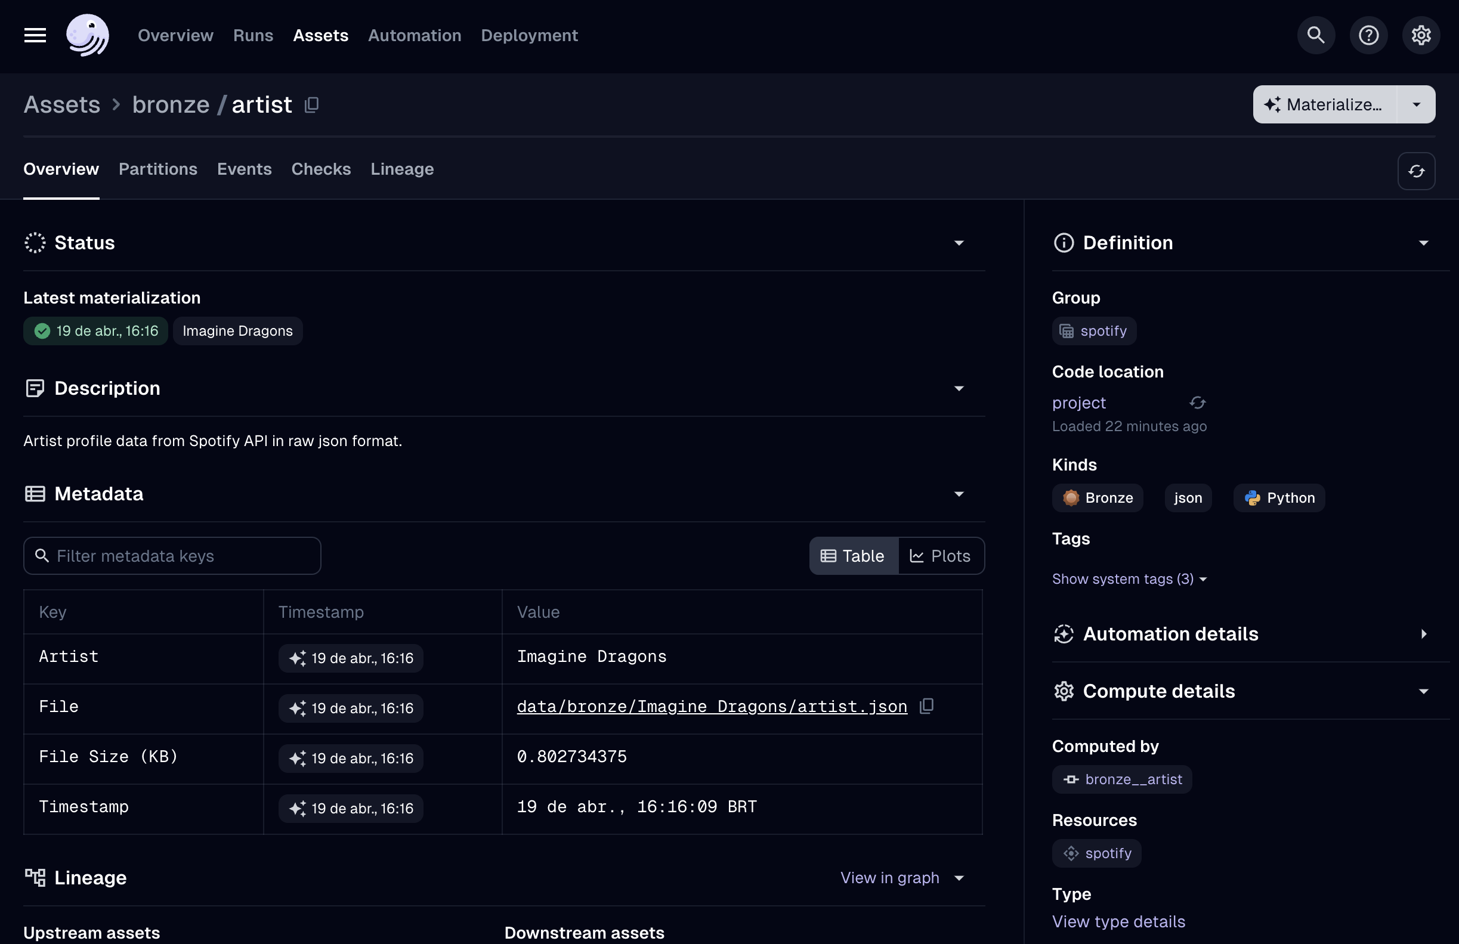Screen dimensions: 1459x944
Task: Focus the Filter metadata keys field
Action: (172, 556)
